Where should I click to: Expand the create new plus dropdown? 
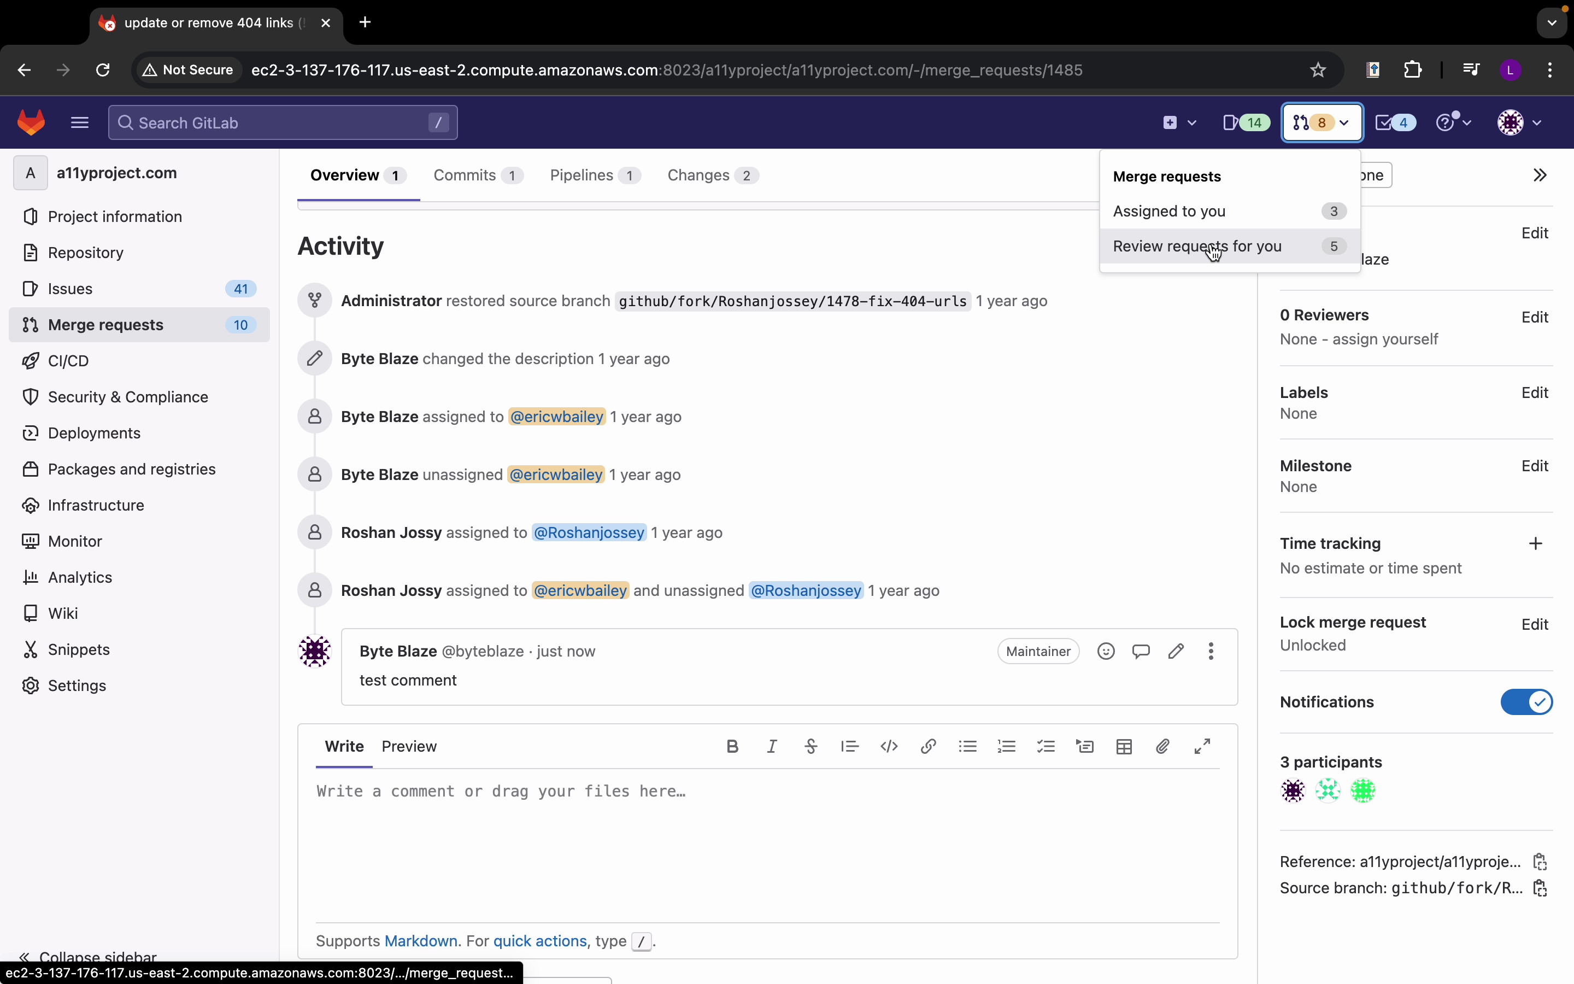click(x=1178, y=123)
